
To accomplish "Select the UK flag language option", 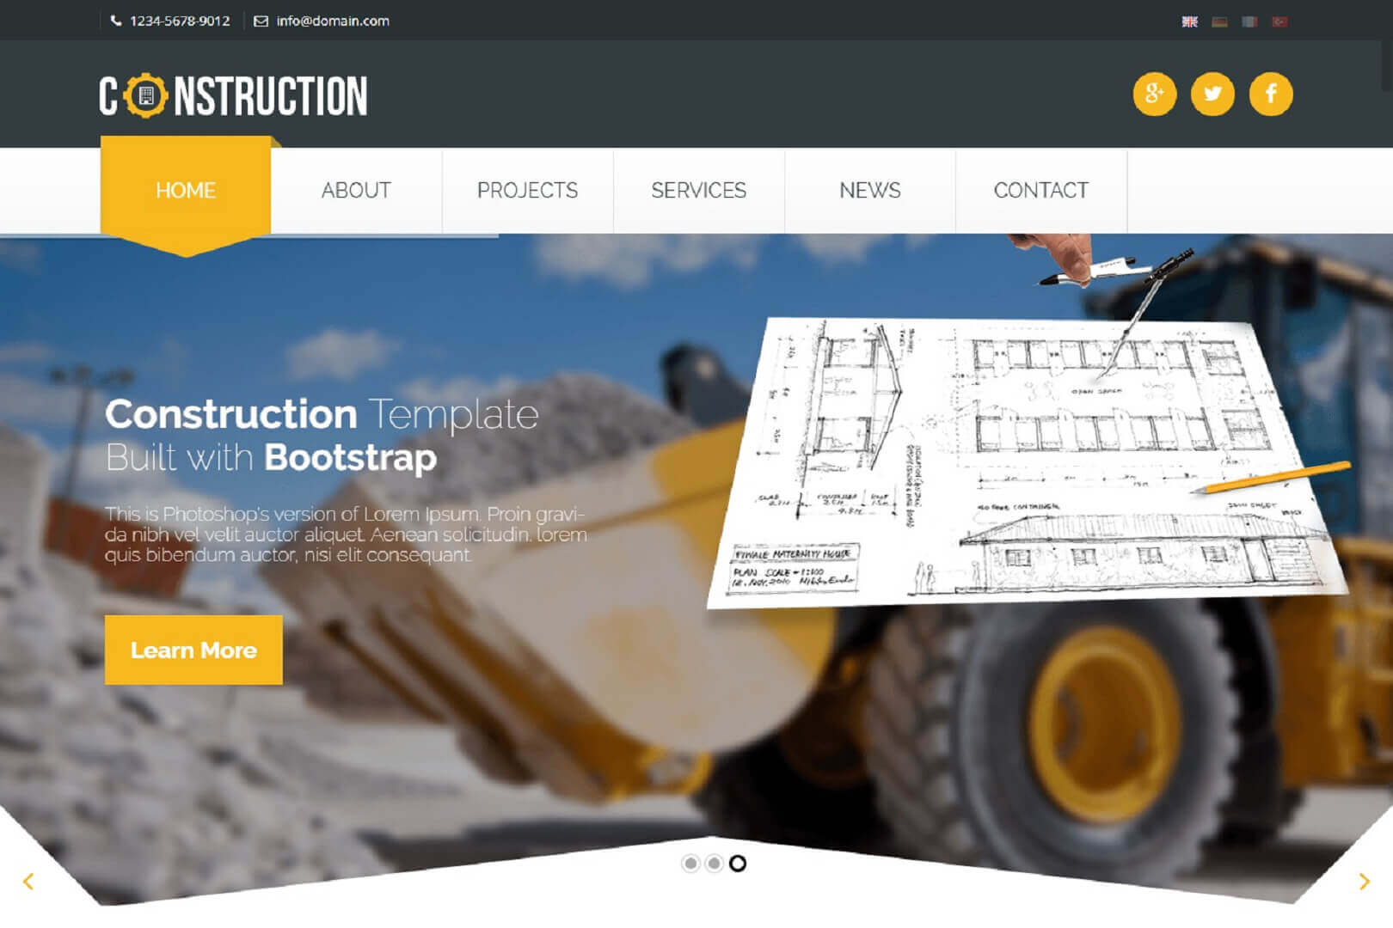I will pos(1190,21).
